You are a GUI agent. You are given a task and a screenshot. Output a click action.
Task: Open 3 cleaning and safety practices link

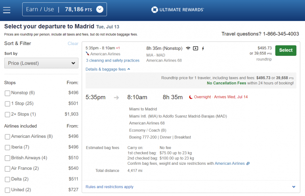tap(112, 60)
